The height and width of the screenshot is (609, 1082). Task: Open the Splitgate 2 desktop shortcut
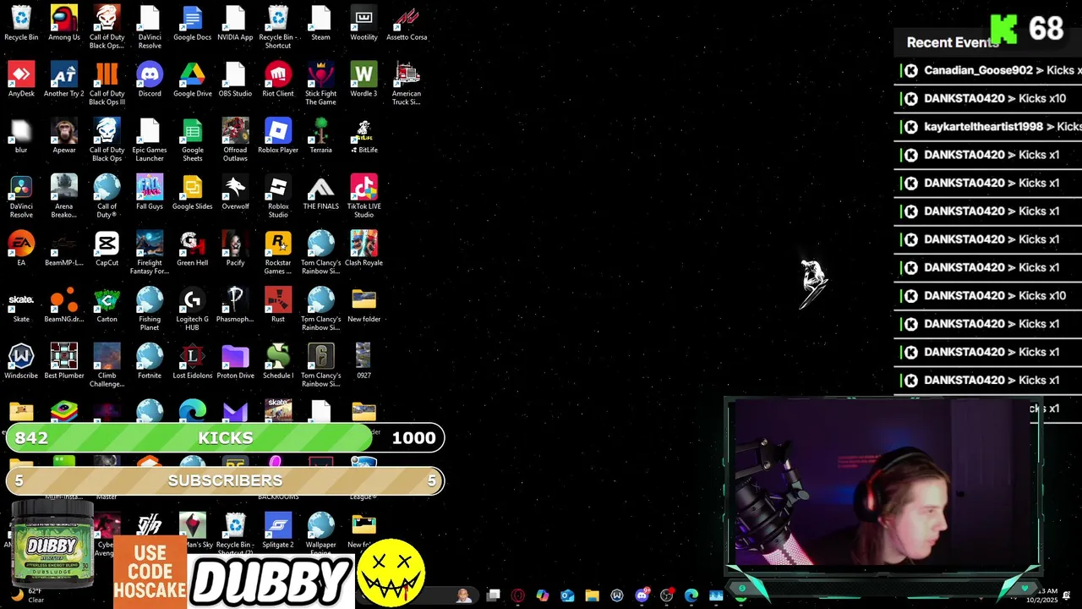pos(278,530)
